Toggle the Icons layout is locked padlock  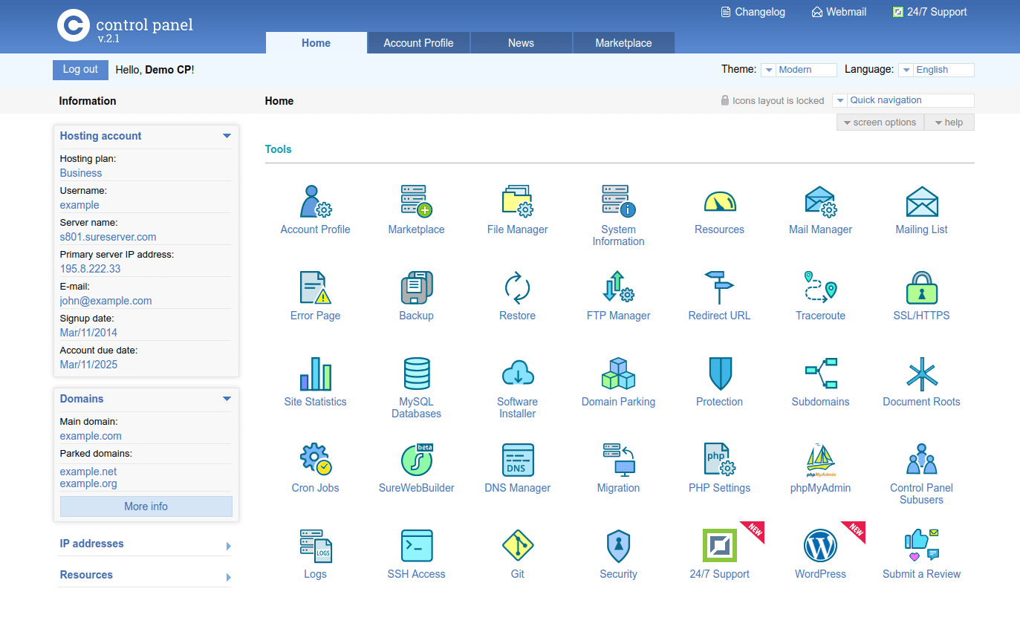(725, 100)
